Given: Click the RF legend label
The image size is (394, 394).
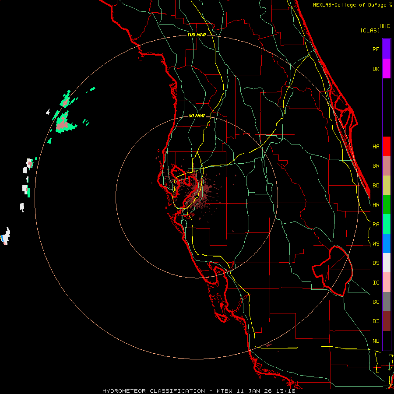Looking at the screenshot, I should 376,49.
